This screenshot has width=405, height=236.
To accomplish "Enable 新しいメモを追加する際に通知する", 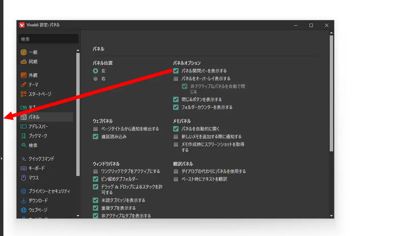I will 176,137.
